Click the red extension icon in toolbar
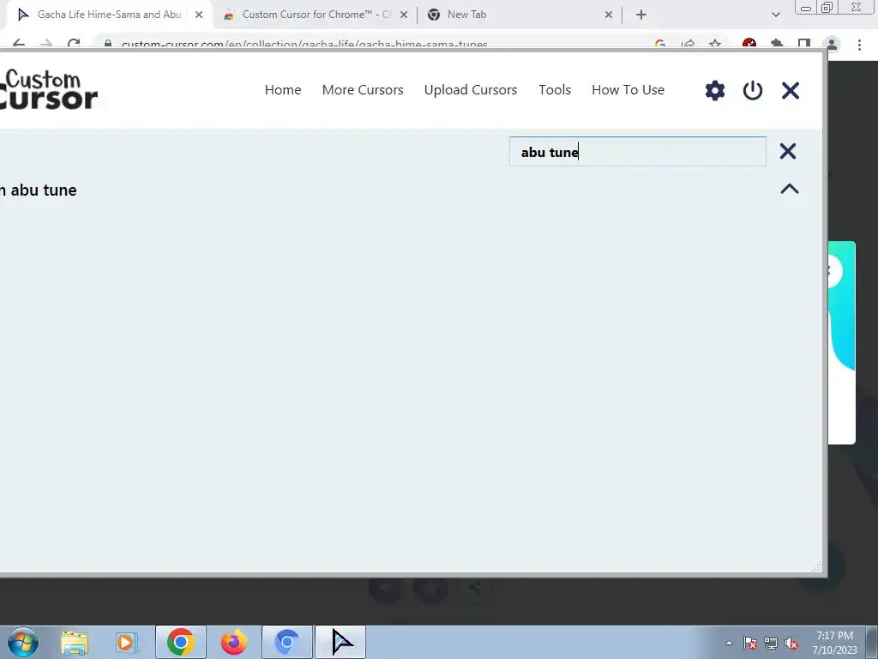878x659 pixels. (749, 45)
